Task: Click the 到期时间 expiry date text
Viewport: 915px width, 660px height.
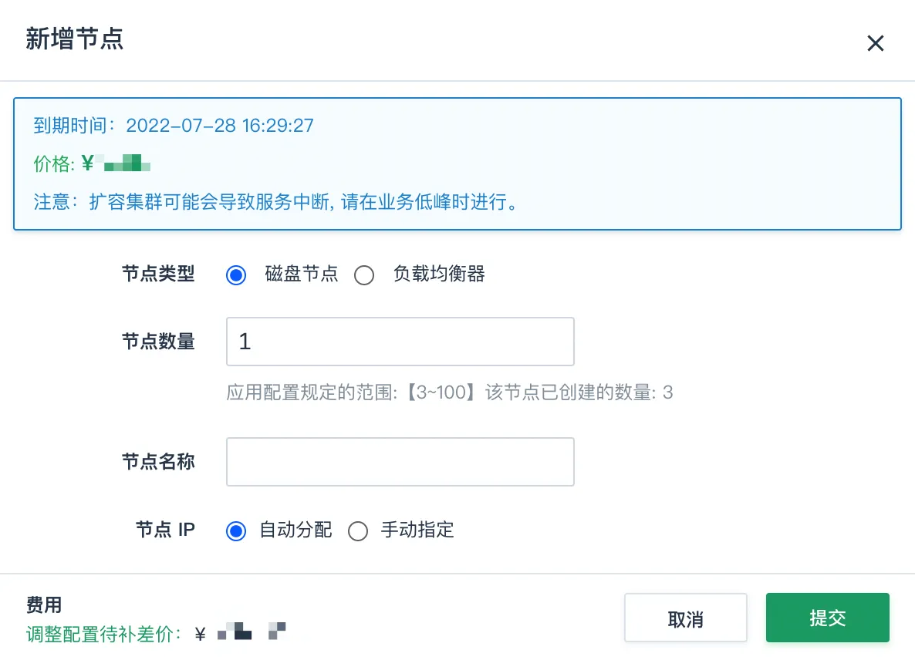Action: [x=174, y=126]
